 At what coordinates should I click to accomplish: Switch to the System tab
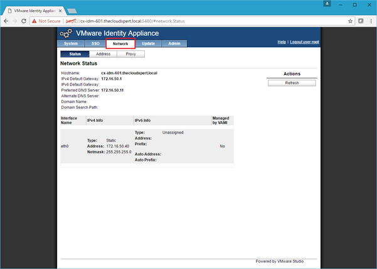tap(71, 44)
